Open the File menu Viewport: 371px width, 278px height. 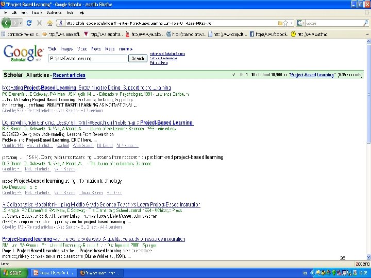(5, 12)
